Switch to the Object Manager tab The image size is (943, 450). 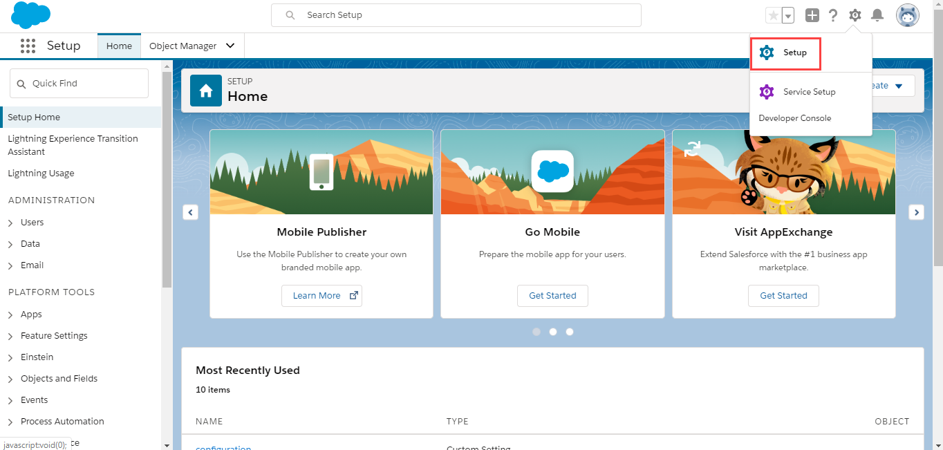click(183, 46)
